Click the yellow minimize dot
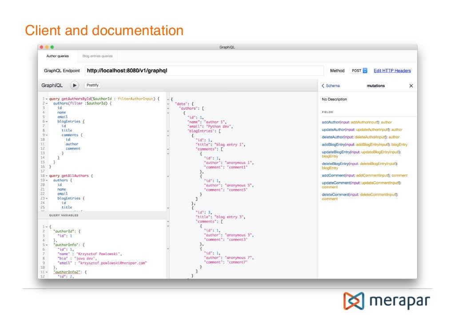455x315 pixels. pyautogui.click(x=47, y=47)
